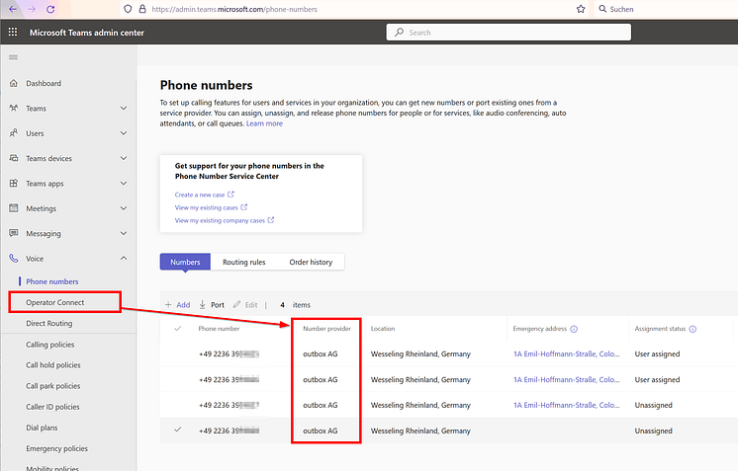Image resolution: width=738 pixels, height=471 pixels.
Task: Click the Edit button in toolbar
Action: (245, 305)
